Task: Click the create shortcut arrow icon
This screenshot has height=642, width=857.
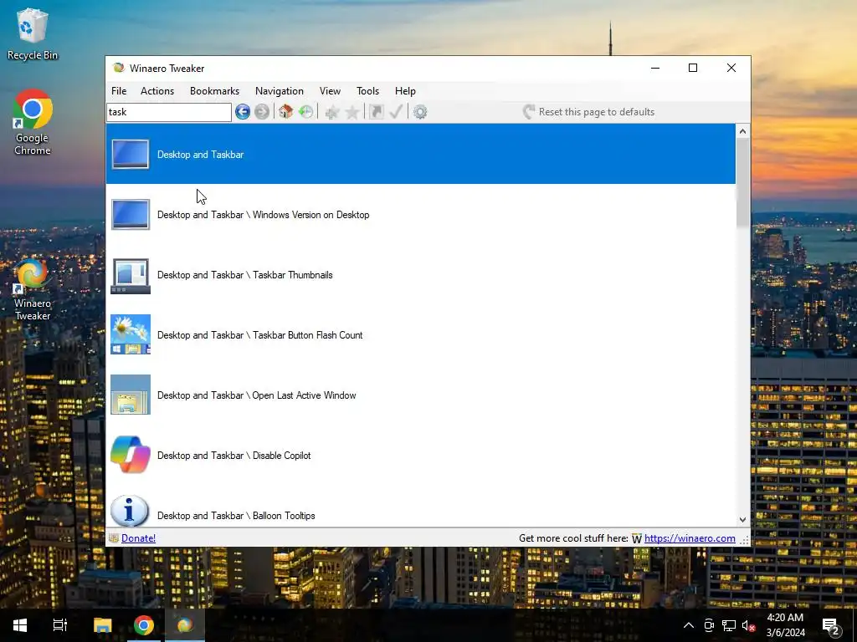Action: click(376, 112)
